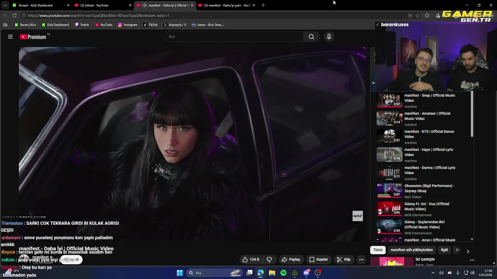This screenshot has width=497, height=279.
Task: Select the İlgili filter chip
Action: point(444,250)
